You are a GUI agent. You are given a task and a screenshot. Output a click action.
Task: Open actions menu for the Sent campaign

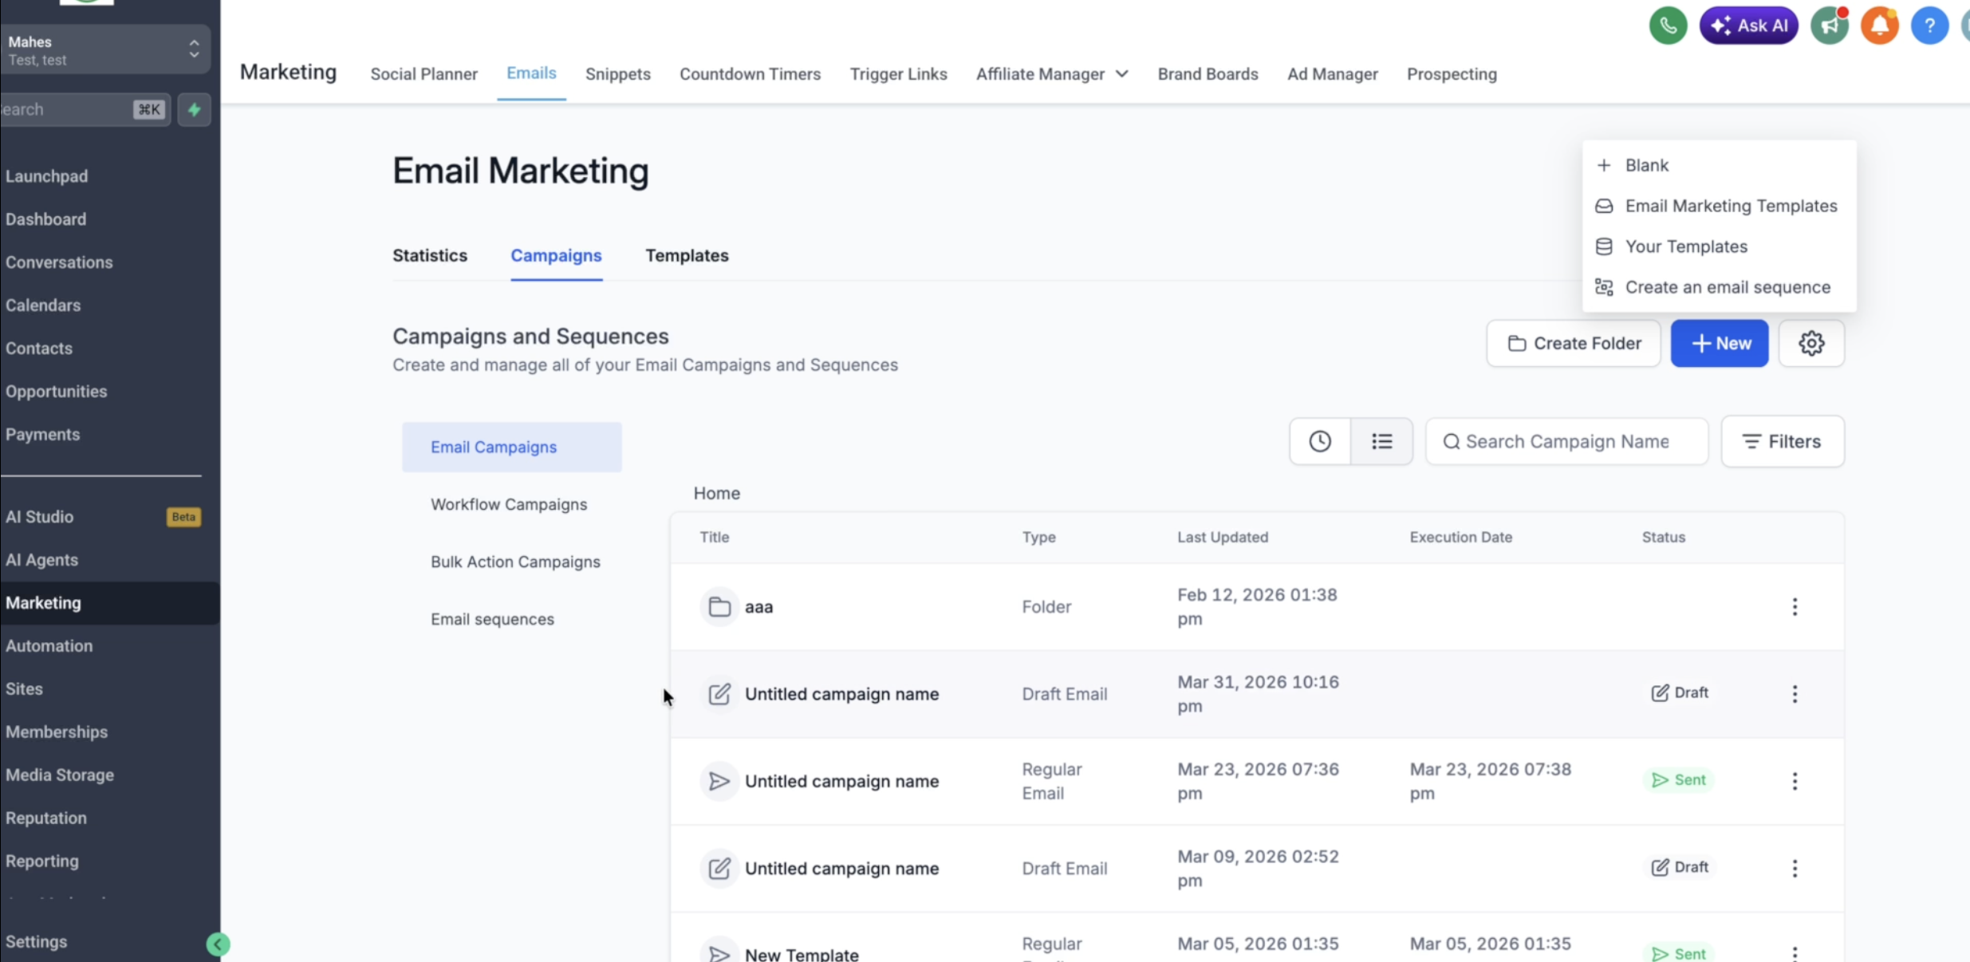pyautogui.click(x=1795, y=781)
